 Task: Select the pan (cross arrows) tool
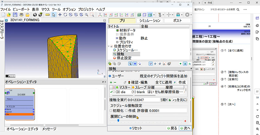point(60,15)
